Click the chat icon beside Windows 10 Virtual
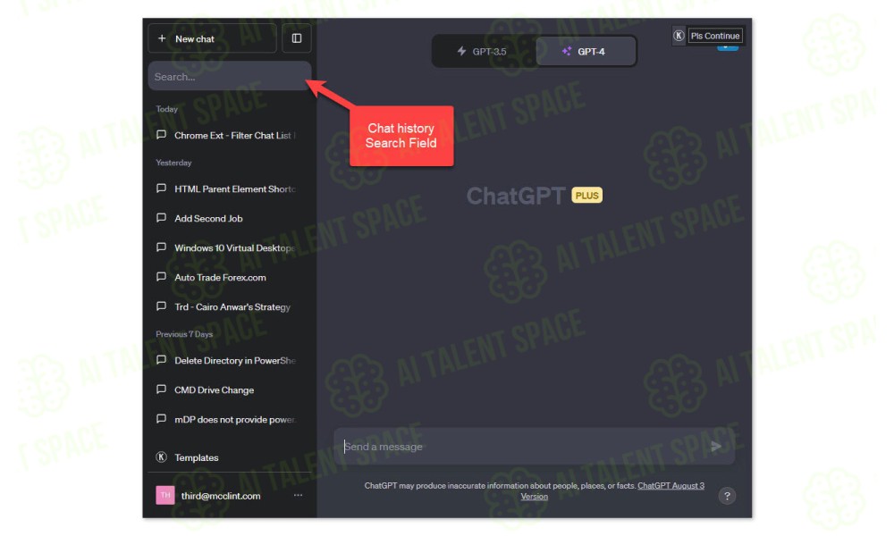Viewport: 894px width, 536px height. [x=161, y=247]
